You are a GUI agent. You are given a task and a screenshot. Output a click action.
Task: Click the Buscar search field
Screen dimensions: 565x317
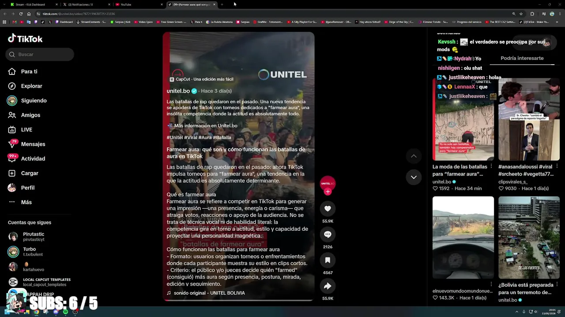click(40, 54)
